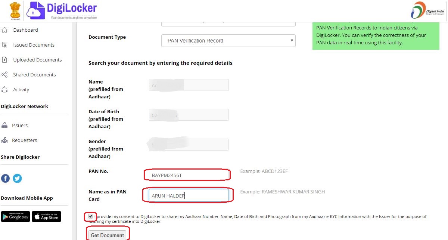Click the Get Document button
This screenshot has width=448, height=240.
click(x=107, y=235)
